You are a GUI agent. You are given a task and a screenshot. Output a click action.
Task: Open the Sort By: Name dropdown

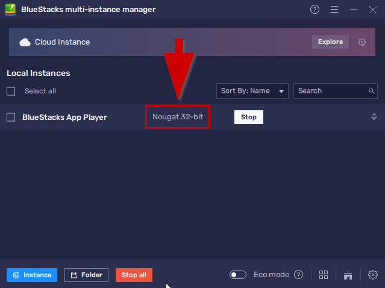tap(252, 91)
